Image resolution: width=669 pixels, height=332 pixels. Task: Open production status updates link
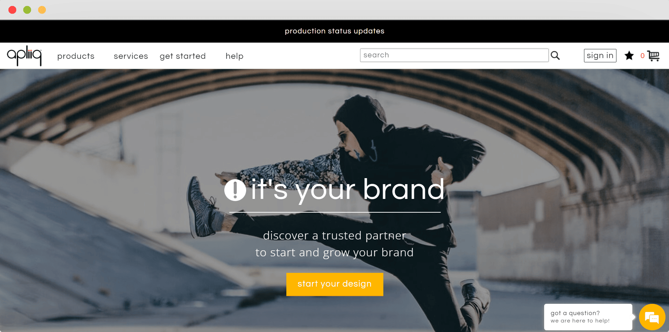click(334, 31)
